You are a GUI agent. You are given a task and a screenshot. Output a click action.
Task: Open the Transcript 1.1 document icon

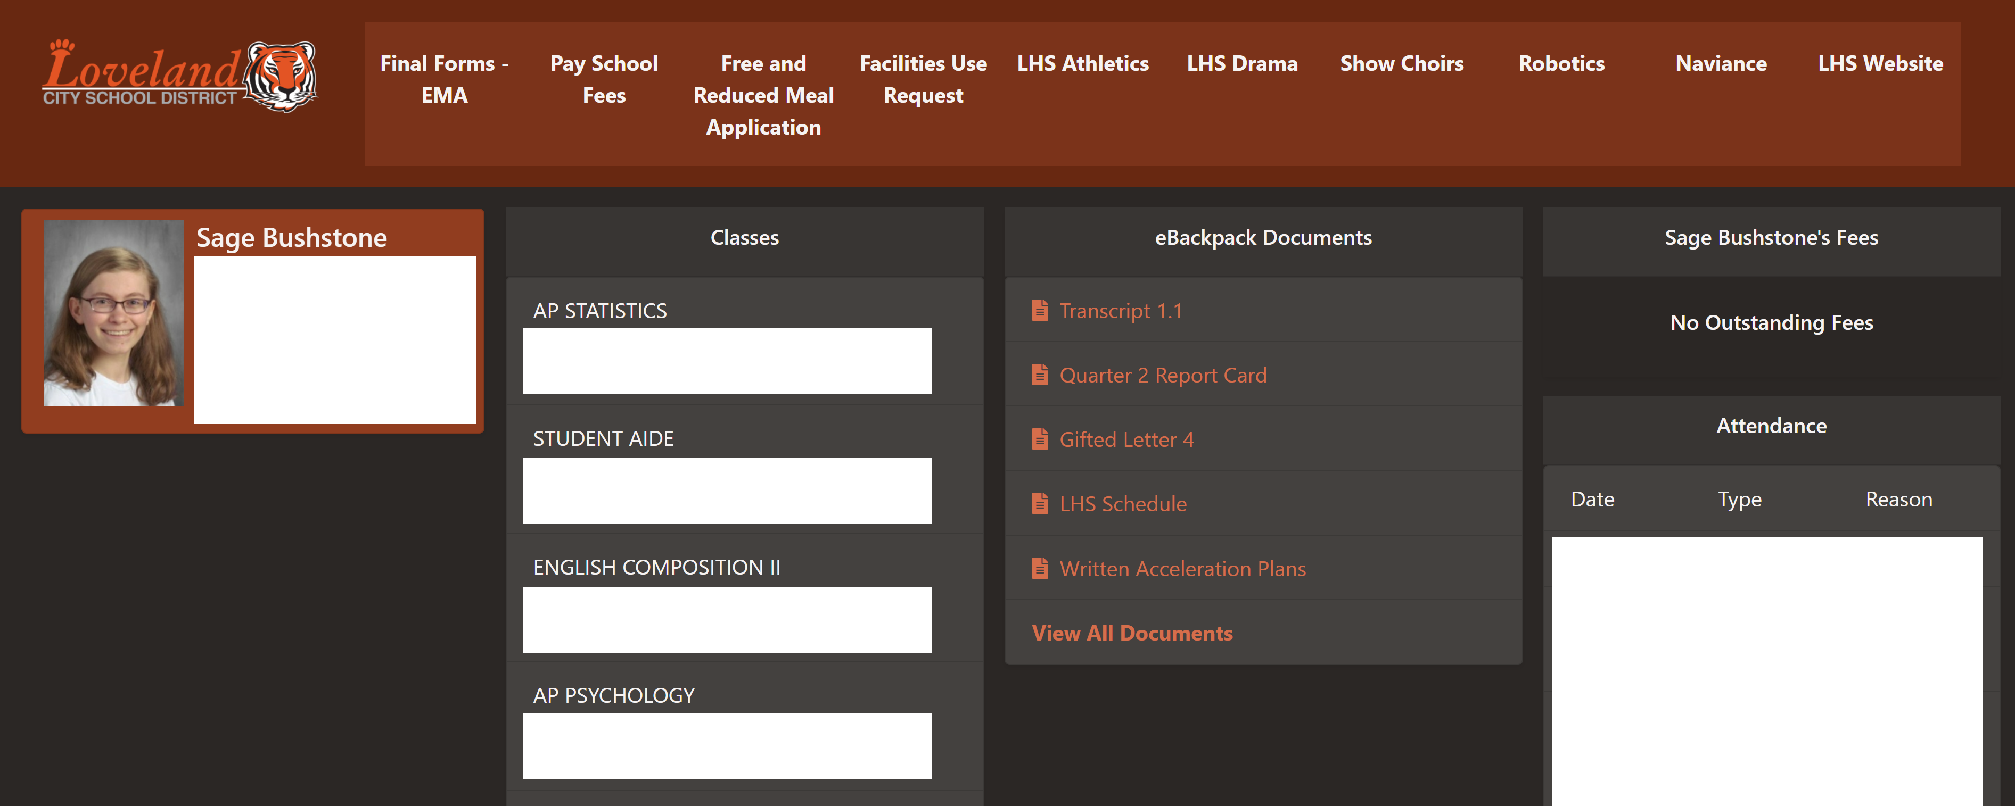1040,310
